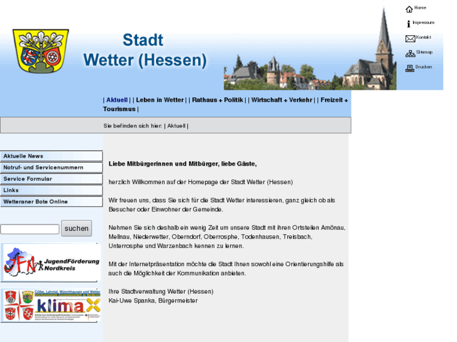Viewport: 457px width, 342px height.
Task: Open the Links sidebar item
Action: pos(52,190)
